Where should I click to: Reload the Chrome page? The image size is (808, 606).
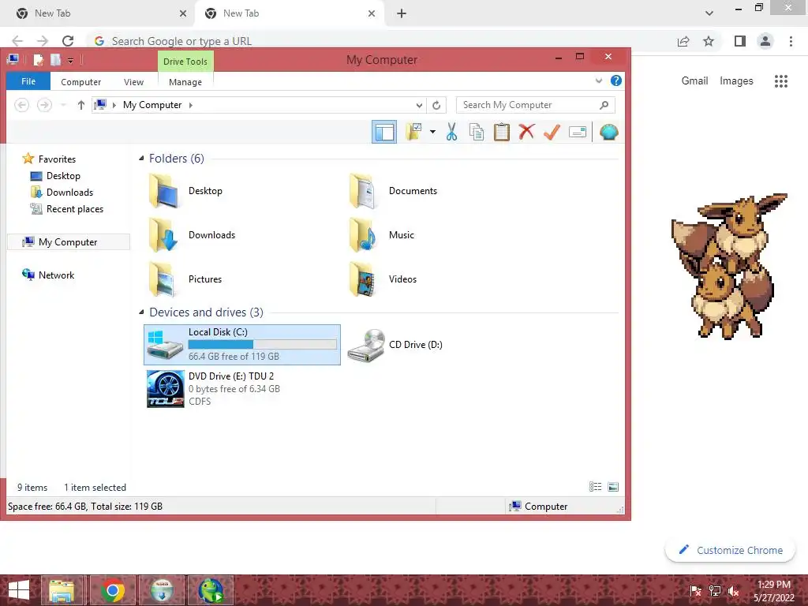coord(68,41)
